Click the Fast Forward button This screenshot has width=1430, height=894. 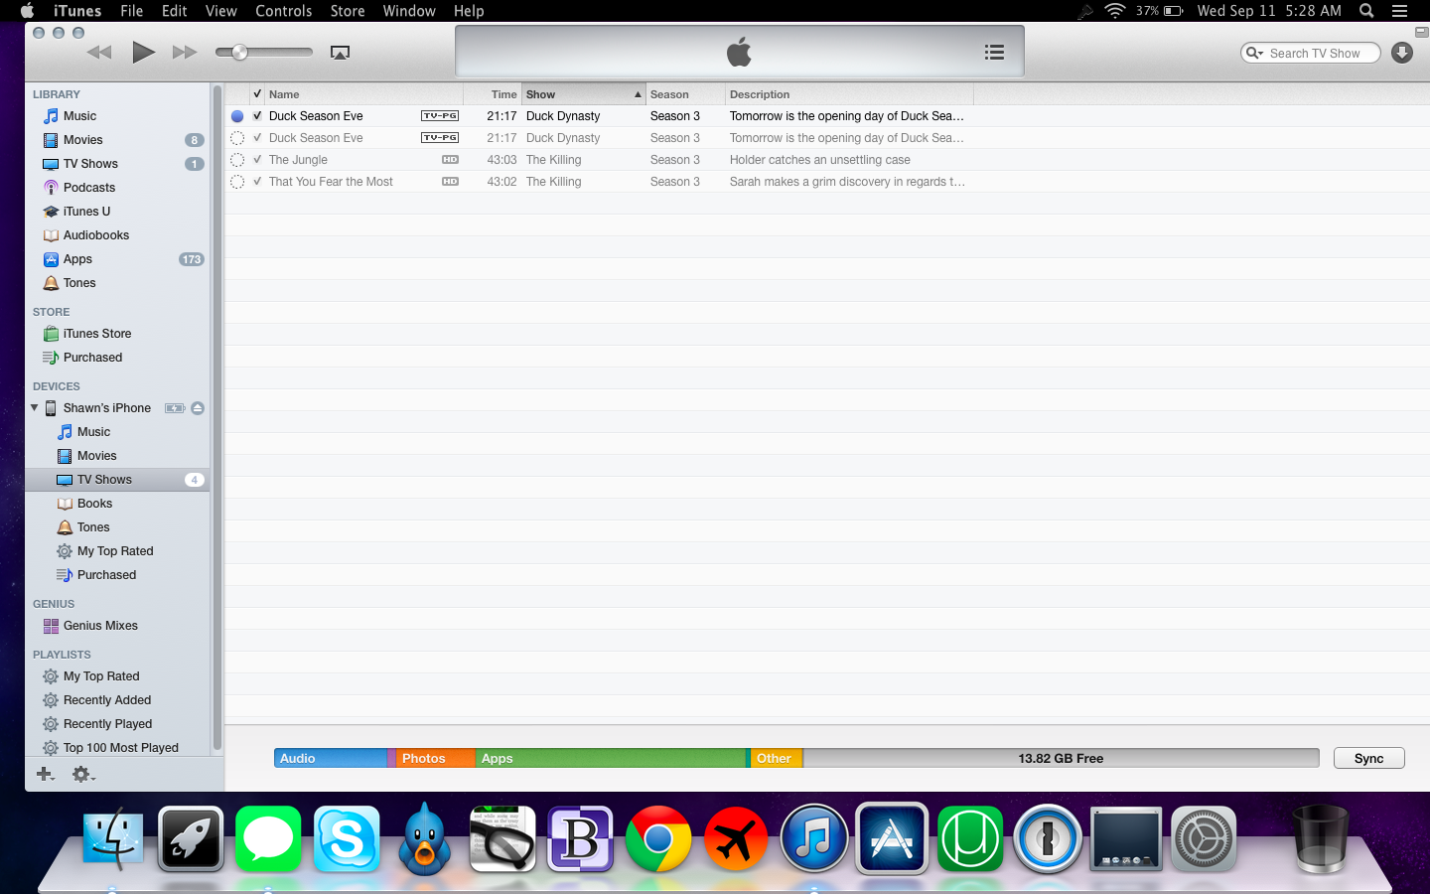point(185,52)
